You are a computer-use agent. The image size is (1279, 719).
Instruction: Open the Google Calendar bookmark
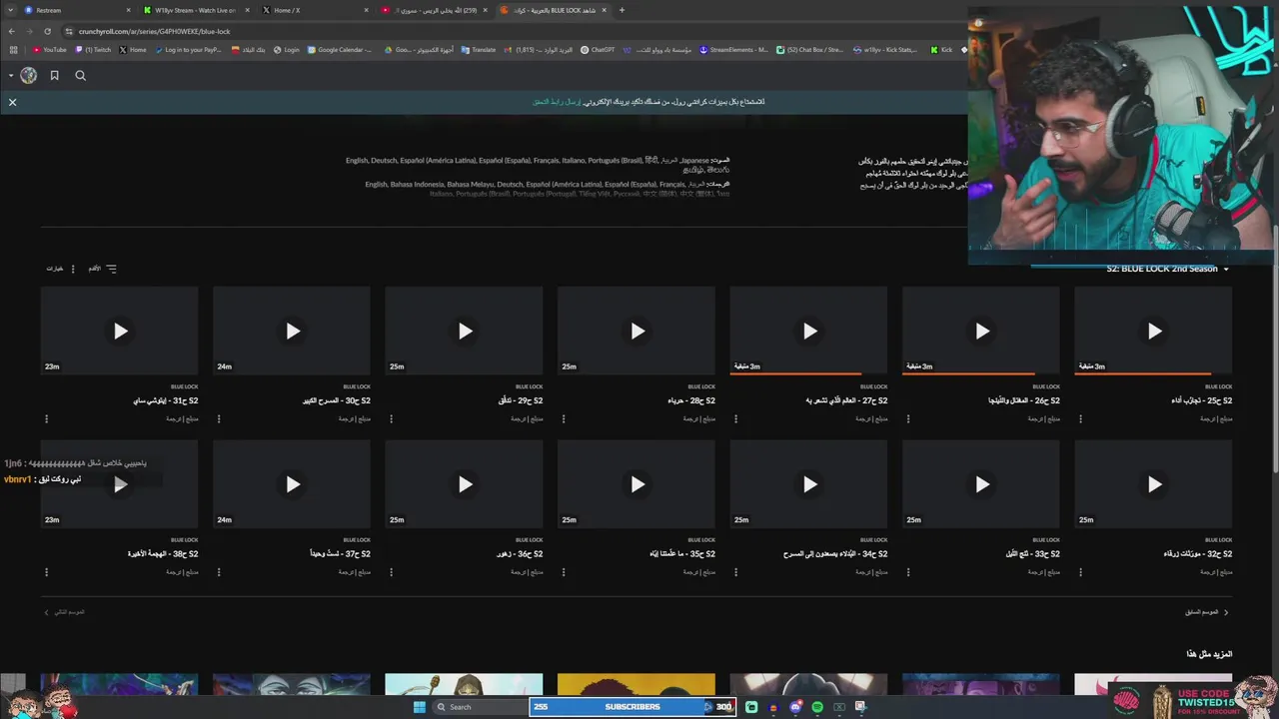341,49
